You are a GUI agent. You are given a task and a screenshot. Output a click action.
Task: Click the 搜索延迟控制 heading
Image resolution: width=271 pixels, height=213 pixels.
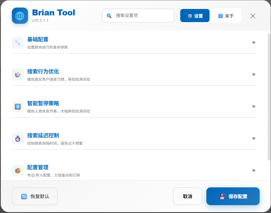(43, 136)
